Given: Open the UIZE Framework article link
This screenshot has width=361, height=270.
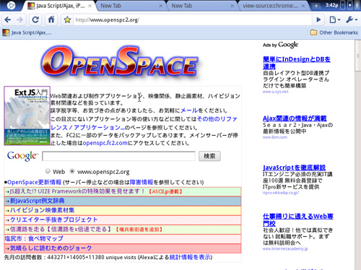Looking at the screenshot, I should pos(77,191).
